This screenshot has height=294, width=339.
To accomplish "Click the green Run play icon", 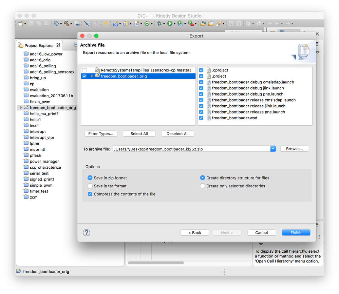I will pos(170,23).
